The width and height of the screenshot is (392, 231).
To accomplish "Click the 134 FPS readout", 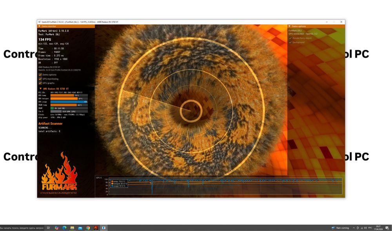I will pyautogui.click(x=45, y=40).
